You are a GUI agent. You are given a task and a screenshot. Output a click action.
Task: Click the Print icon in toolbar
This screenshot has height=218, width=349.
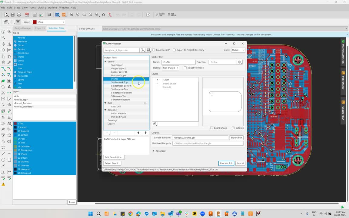click(x=19, y=15)
